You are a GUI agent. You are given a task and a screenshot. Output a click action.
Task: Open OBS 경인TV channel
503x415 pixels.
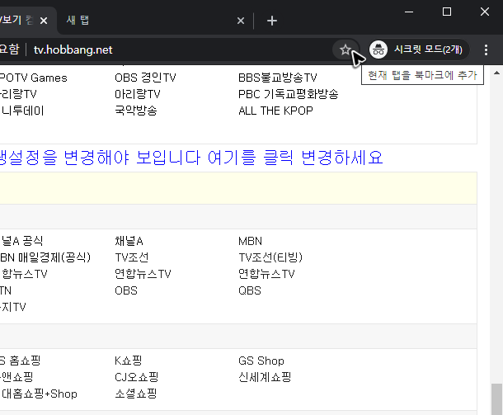click(x=145, y=78)
